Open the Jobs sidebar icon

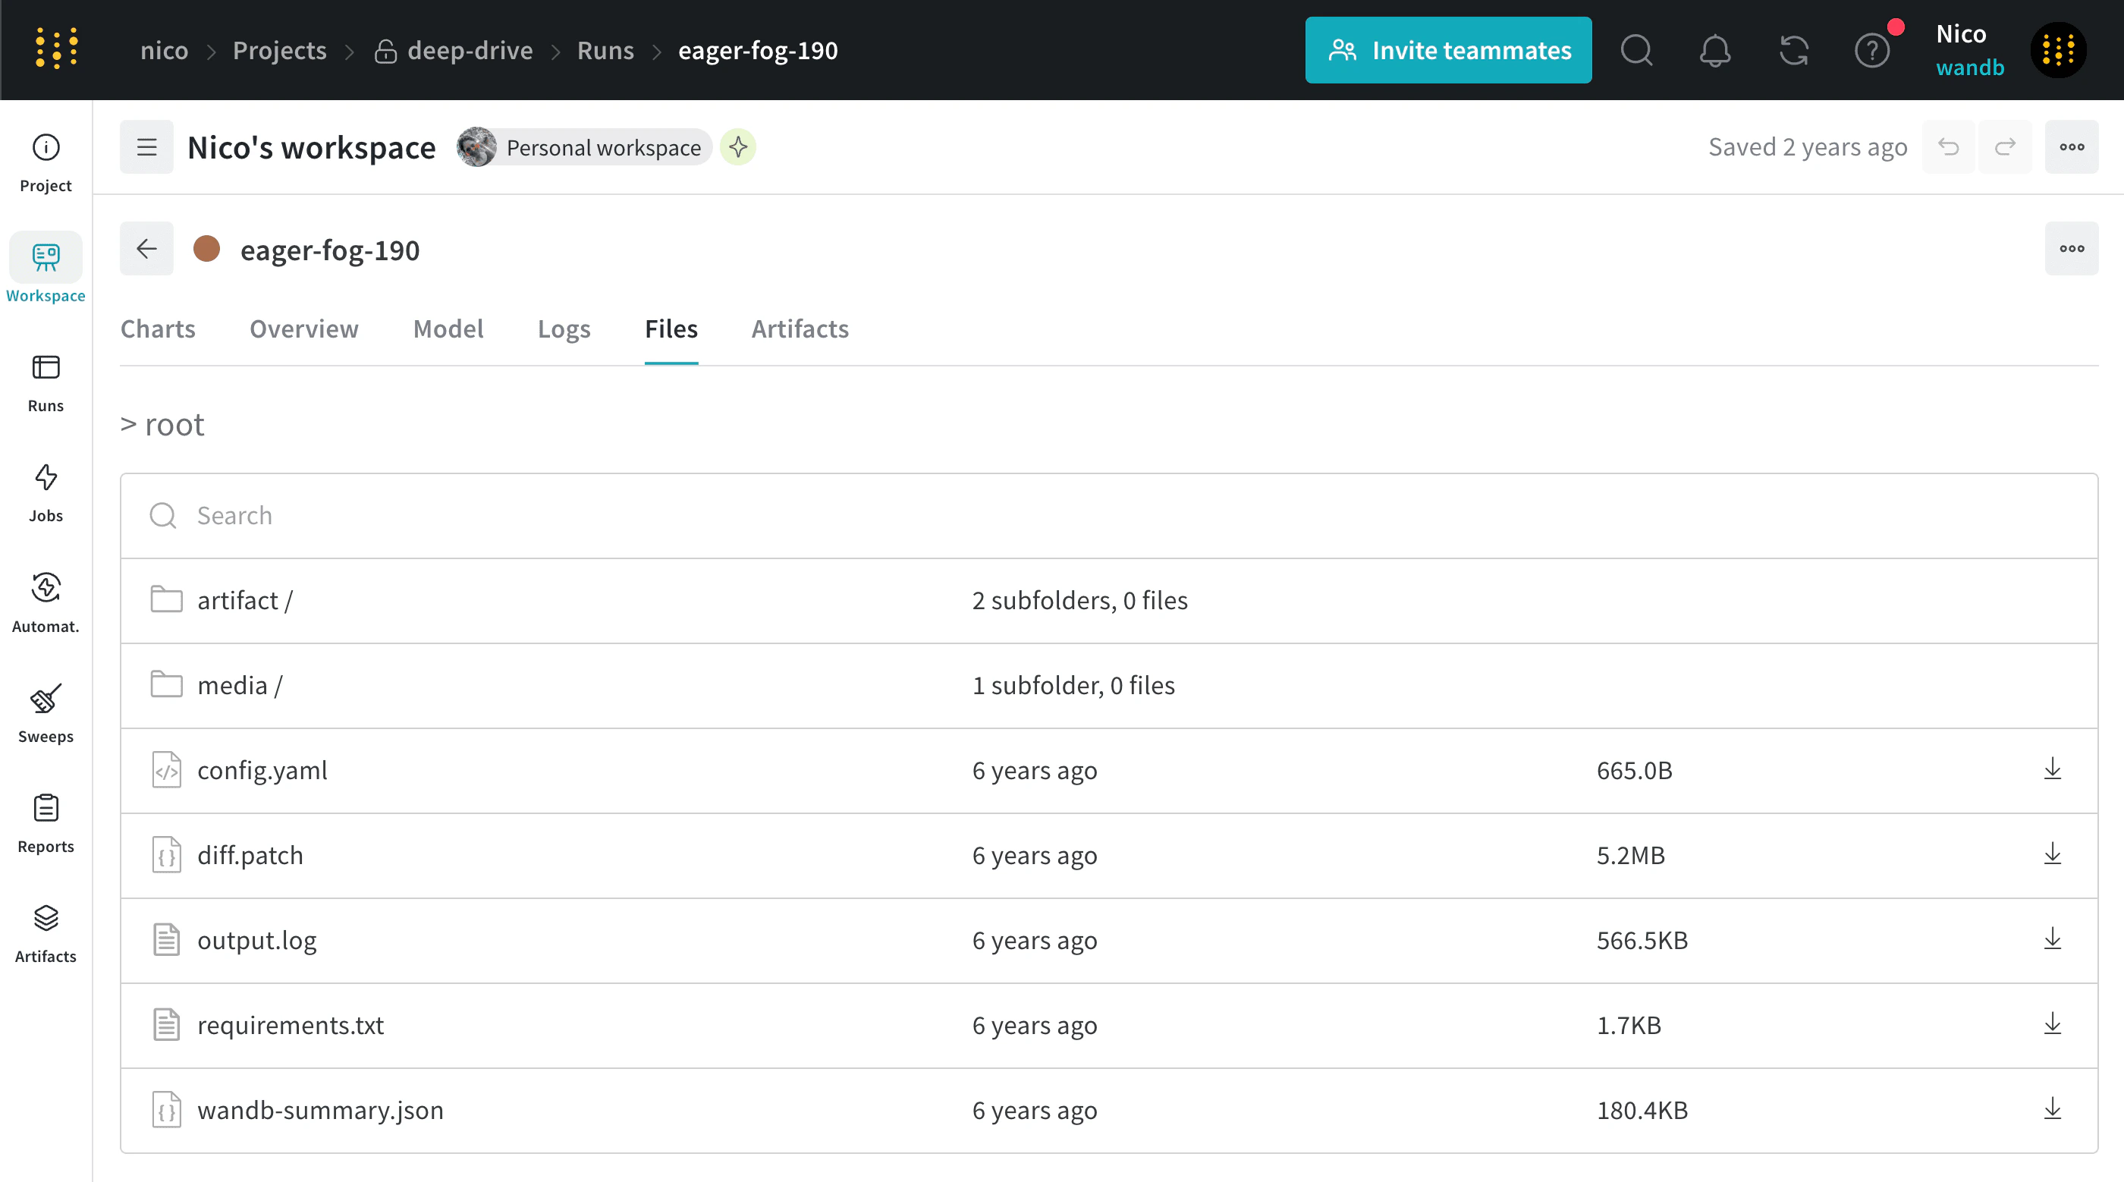pos(46,492)
